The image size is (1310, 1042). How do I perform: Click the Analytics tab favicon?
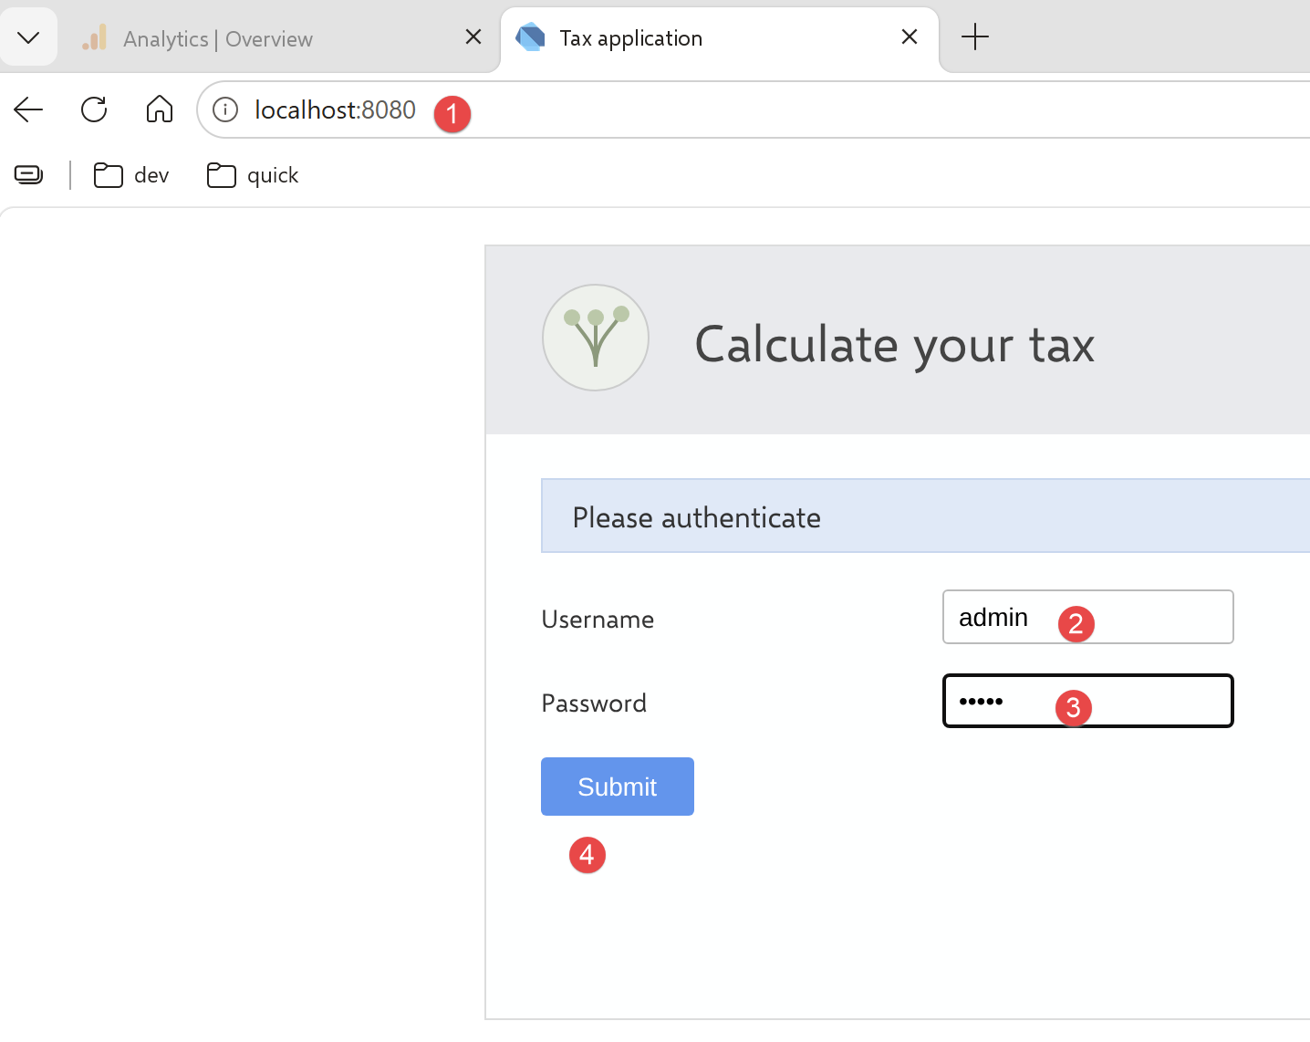(94, 37)
